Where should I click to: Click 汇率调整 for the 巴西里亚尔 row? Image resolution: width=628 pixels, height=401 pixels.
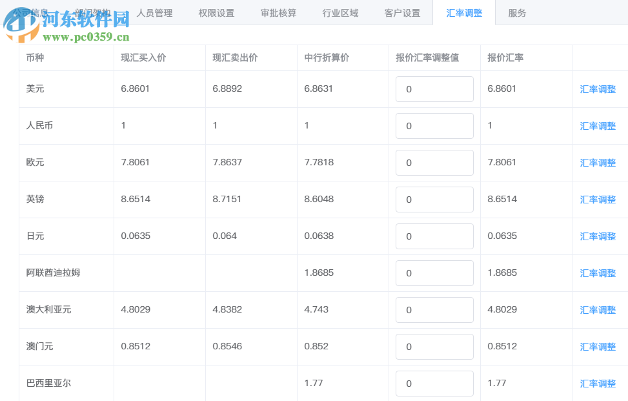coord(598,383)
